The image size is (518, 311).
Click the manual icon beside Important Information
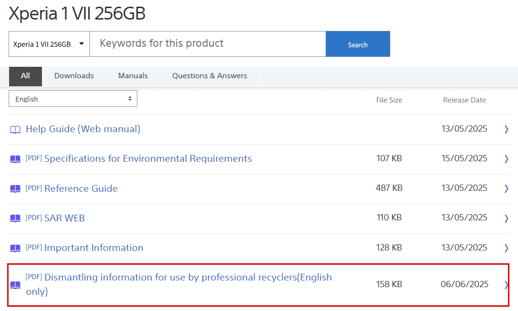pyautogui.click(x=15, y=248)
